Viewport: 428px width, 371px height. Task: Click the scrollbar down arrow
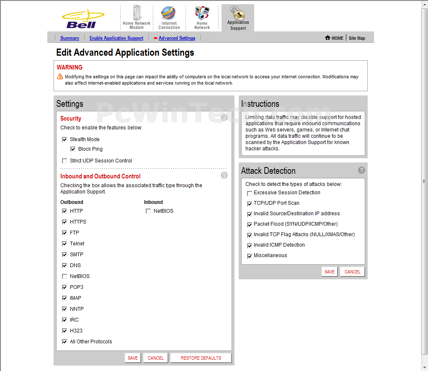coord(425,368)
